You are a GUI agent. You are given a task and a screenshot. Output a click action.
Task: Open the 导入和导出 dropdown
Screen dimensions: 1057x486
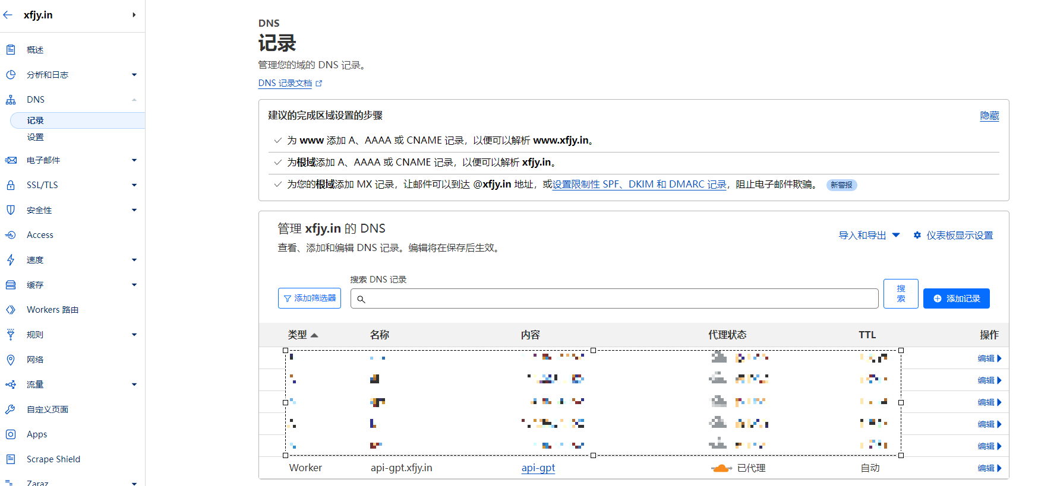[869, 236]
